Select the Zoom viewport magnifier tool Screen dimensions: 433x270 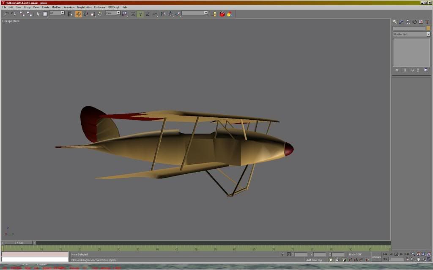[x=413, y=254]
